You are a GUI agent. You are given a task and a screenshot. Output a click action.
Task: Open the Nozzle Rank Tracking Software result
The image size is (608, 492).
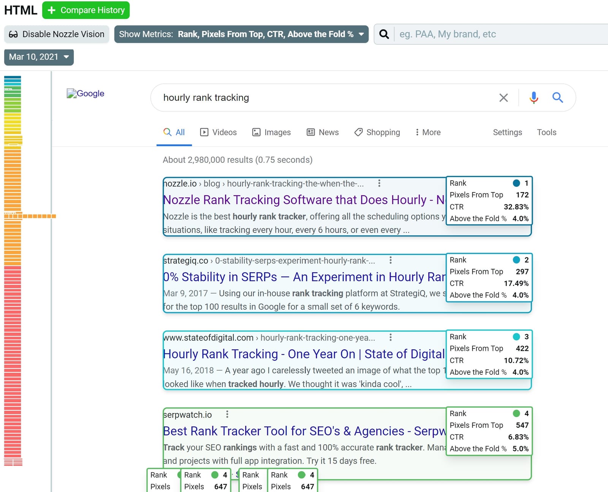pyautogui.click(x=304, y=200)
